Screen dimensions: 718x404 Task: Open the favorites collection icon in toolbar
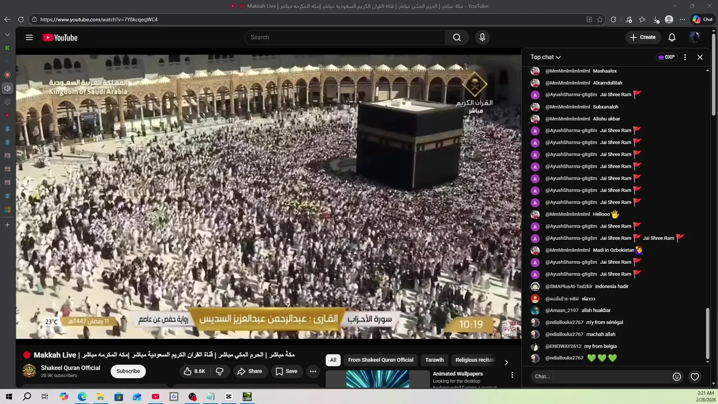click(x=642, y=20)
